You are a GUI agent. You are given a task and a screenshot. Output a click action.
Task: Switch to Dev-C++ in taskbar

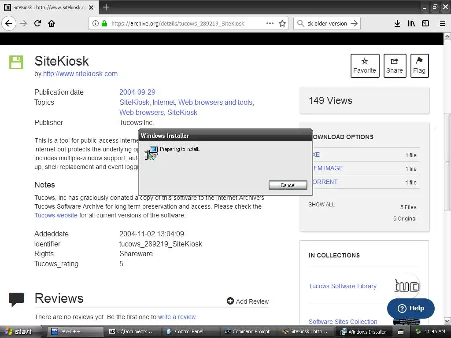click(x=75, y=332)
